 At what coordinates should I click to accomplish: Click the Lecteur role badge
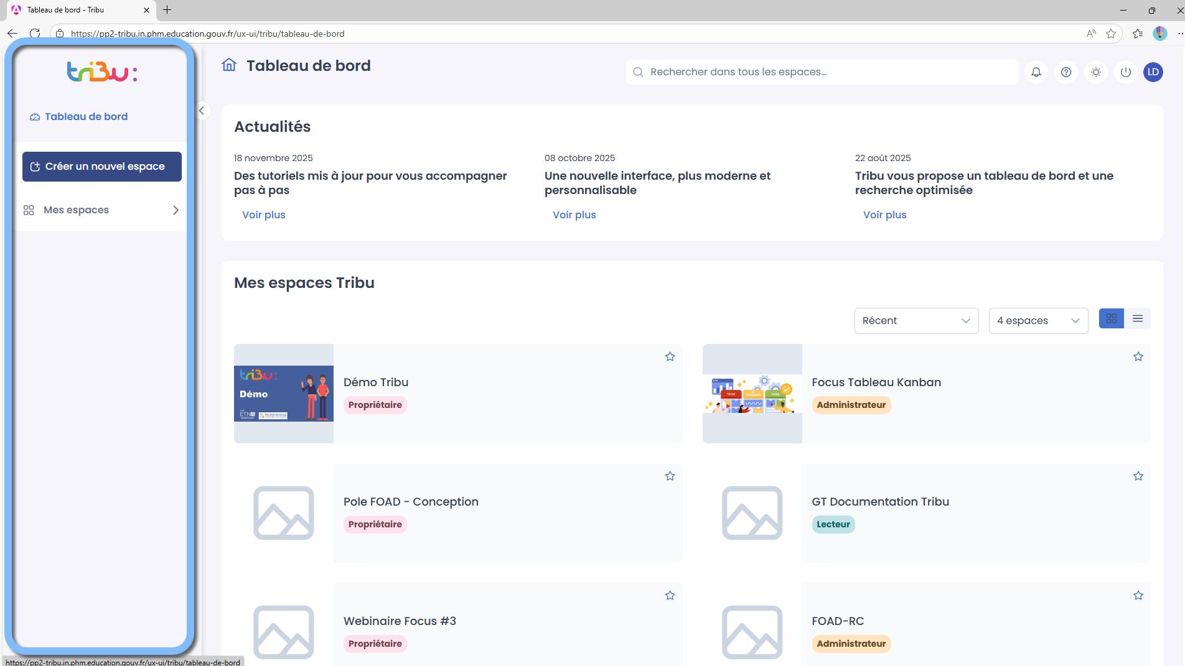pos(833,524)
